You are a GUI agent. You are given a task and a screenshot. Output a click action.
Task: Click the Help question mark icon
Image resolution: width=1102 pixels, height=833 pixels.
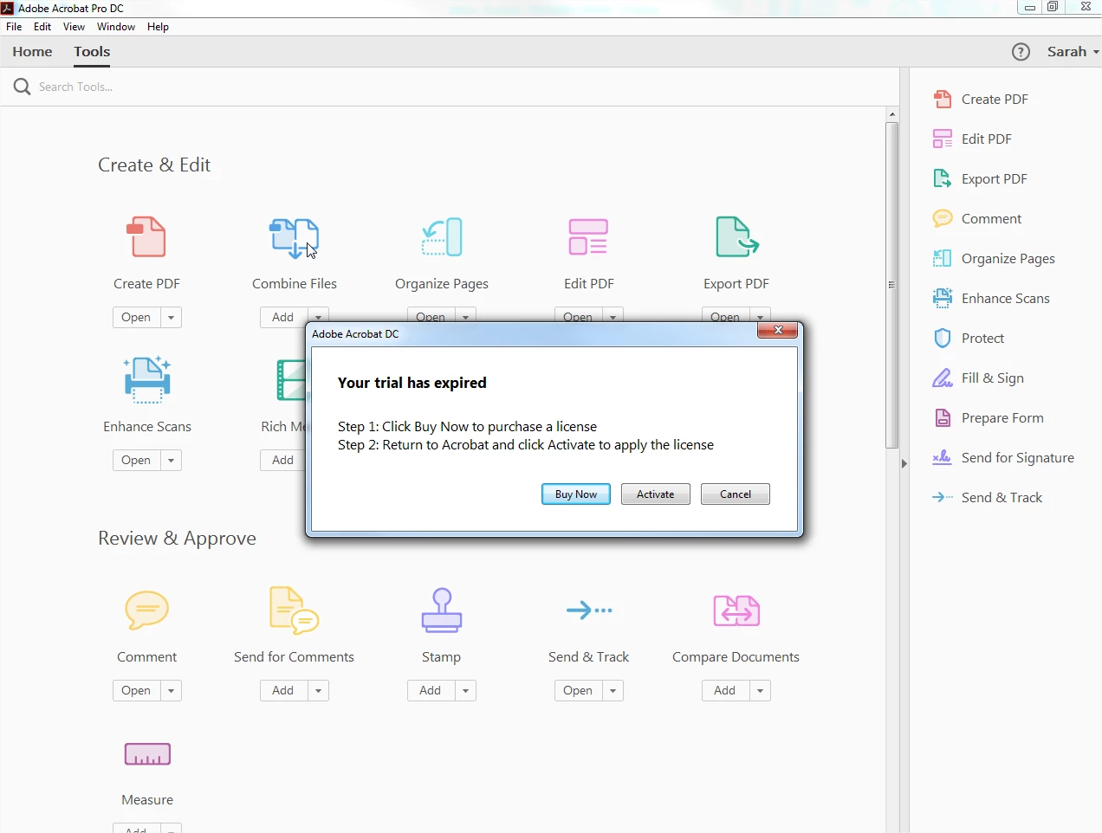coord(1021,52)
